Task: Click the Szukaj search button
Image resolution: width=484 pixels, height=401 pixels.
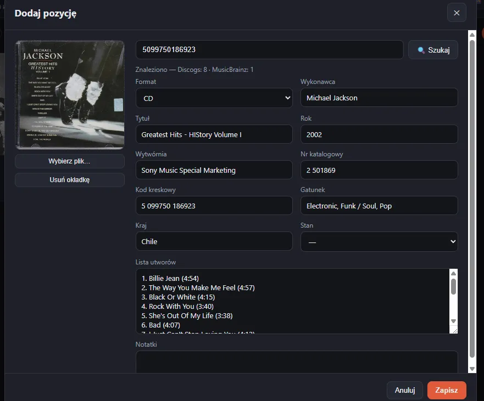Action: click(433, 49)
